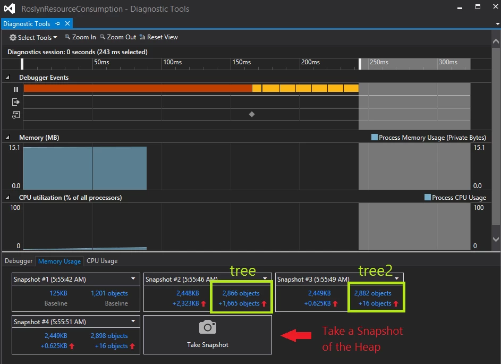This screenshot has width=501, height=364.
Task: Open Snapshot #3 dropdown menu
Action: pos(397,278)
